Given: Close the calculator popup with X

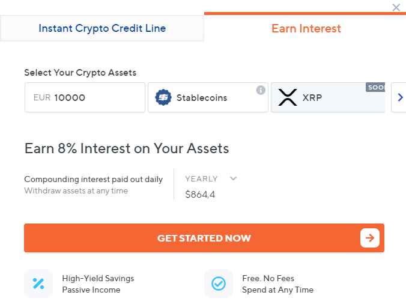Looking at the screenshot, I should coord(396,8).
